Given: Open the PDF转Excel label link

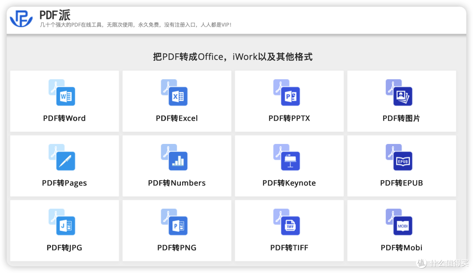Looking at the screenshot, I should [177, 118].
